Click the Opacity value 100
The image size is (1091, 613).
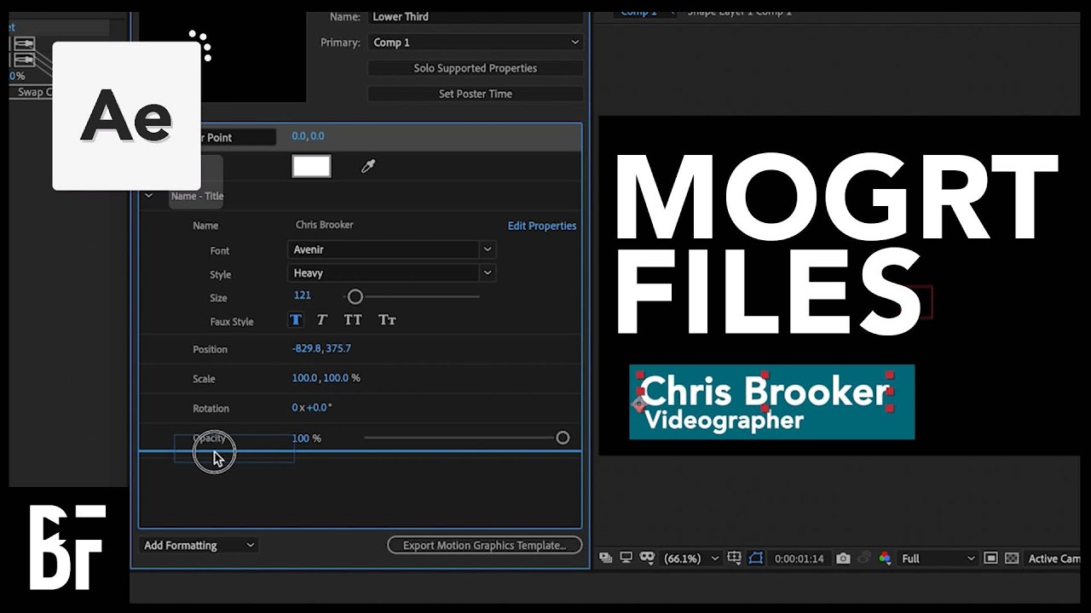[300, 438]
